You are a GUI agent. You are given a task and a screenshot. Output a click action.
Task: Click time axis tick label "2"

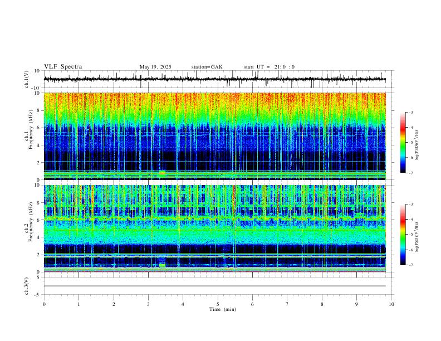[114, 304]
